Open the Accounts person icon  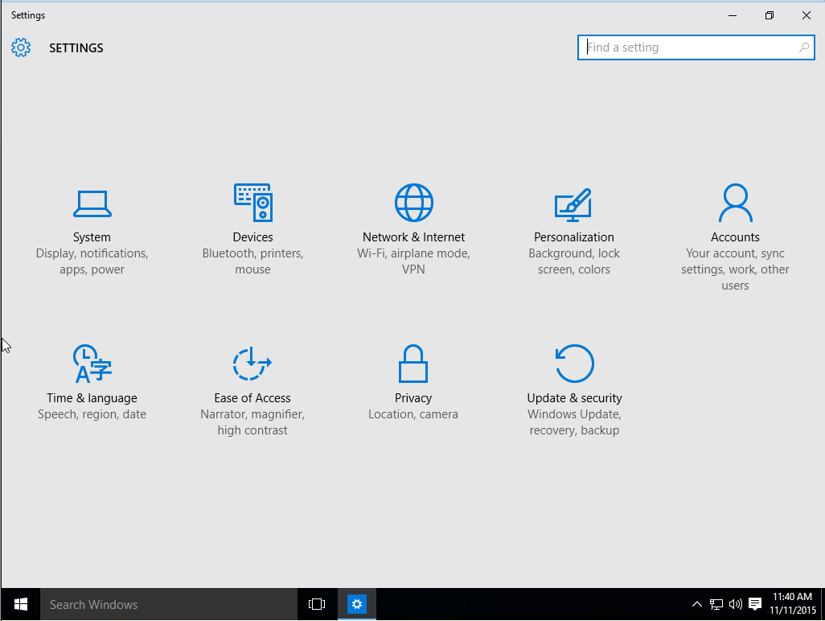736,203
